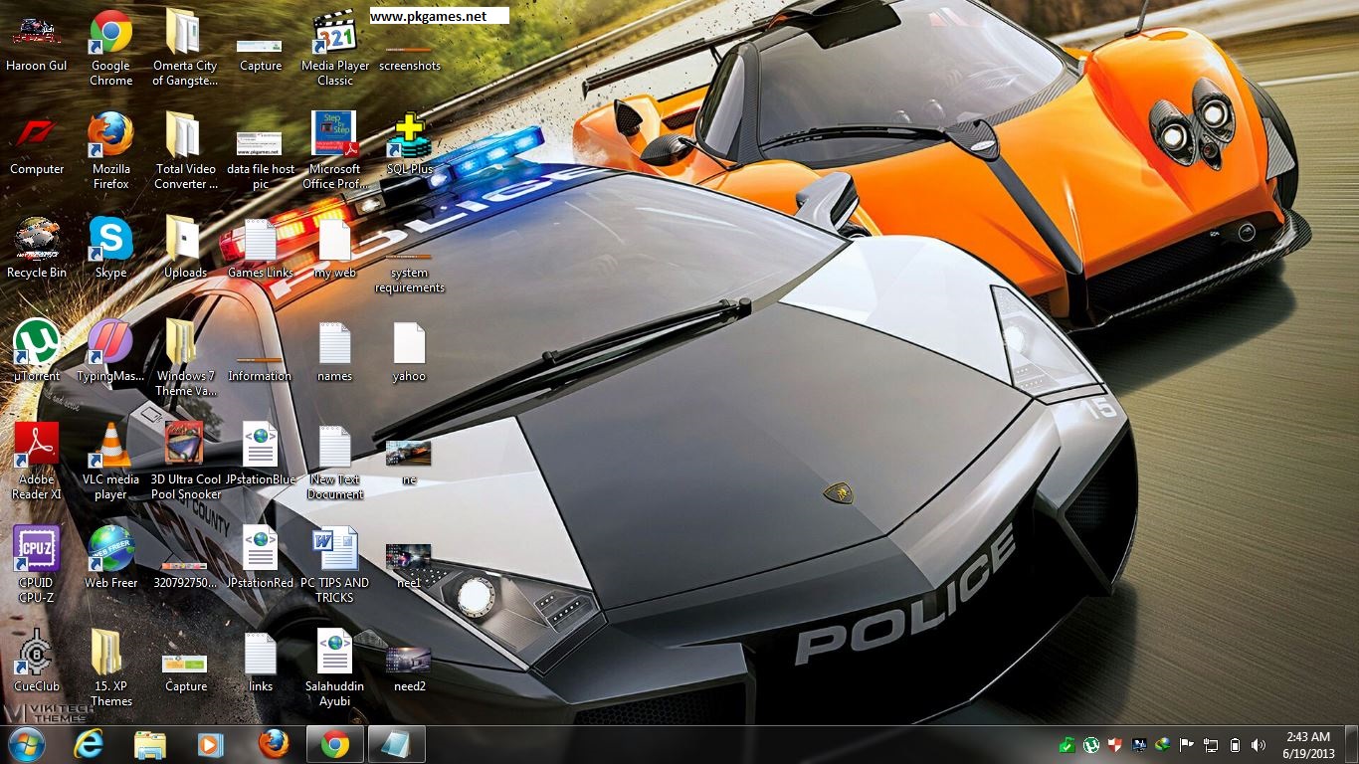Screen dimensions: 1359x764
Task: Launch Google Chrome from the desktop shortcut
Action: [x=111, y=48]
